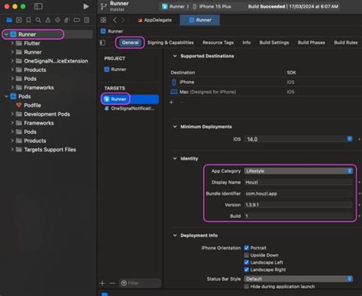362x296 pixels.
Task: Toggle Hide during application launch checkbox
Action: point(246,286)
